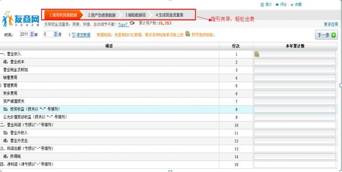The width and height of the screenshot is (342, 172).
Task: Click the input field for 公允价值变动收益
Action: (x=295, y=117)
